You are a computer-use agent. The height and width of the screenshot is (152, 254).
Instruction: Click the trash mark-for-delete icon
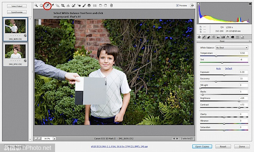pyautogui.click(x=111, y=5)
